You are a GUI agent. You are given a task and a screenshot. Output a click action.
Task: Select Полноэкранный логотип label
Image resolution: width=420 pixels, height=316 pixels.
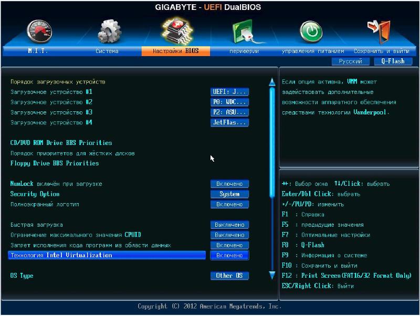45,204
